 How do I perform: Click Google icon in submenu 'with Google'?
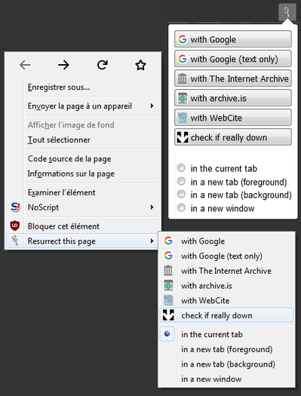point(168,241)
